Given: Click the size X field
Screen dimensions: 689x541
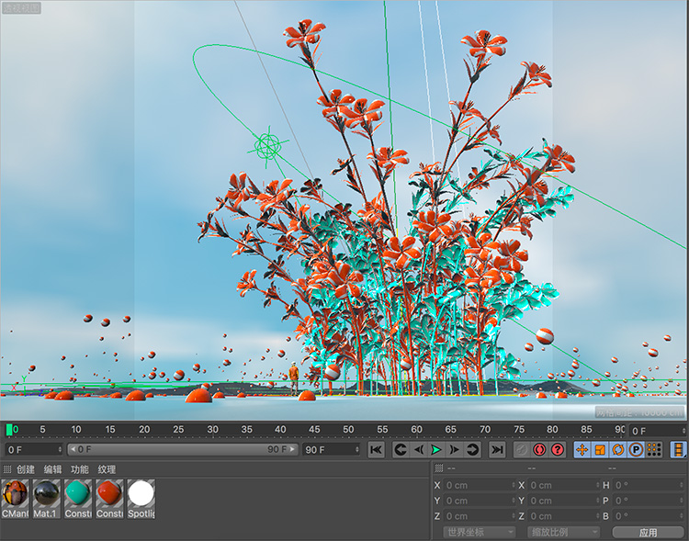Looking at the screenshot, I should click(564, 485).
